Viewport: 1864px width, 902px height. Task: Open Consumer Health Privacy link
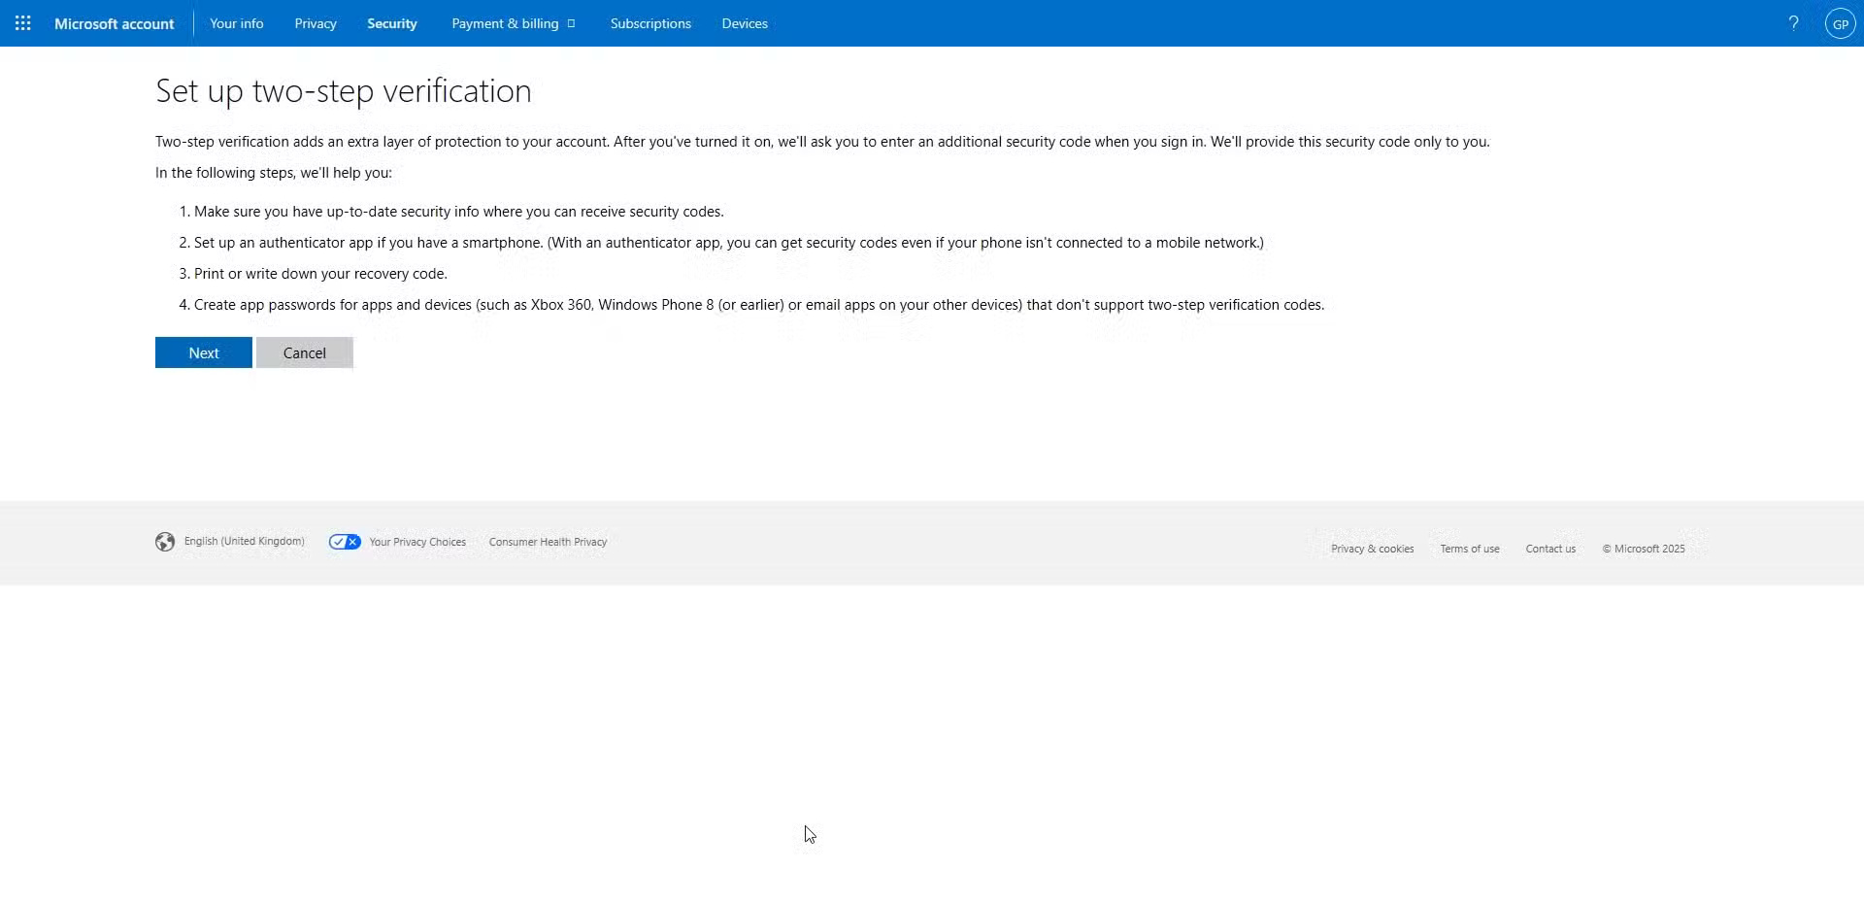(548, 542)
